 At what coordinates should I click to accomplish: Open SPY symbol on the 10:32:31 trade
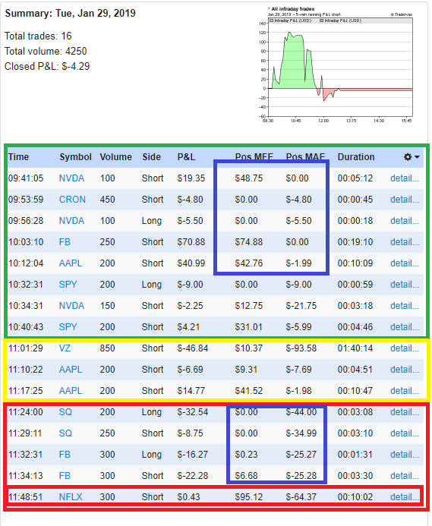[68, 285]
